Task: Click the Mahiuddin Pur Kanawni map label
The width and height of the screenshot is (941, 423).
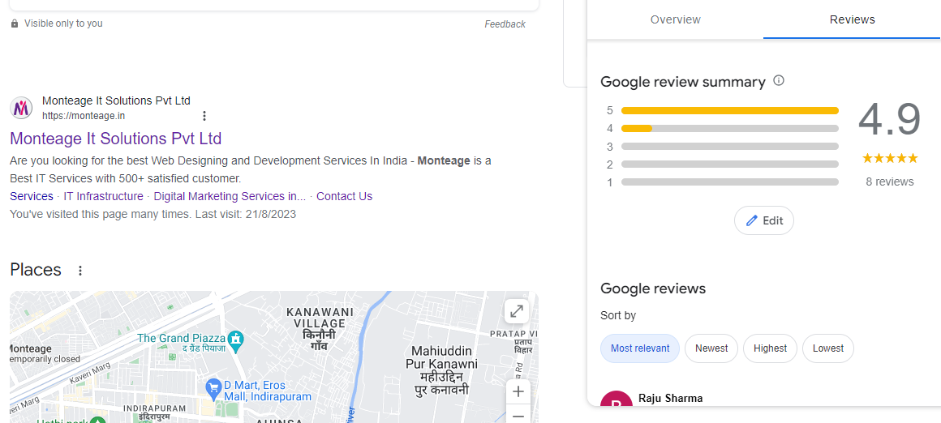Action: (441, 370)
